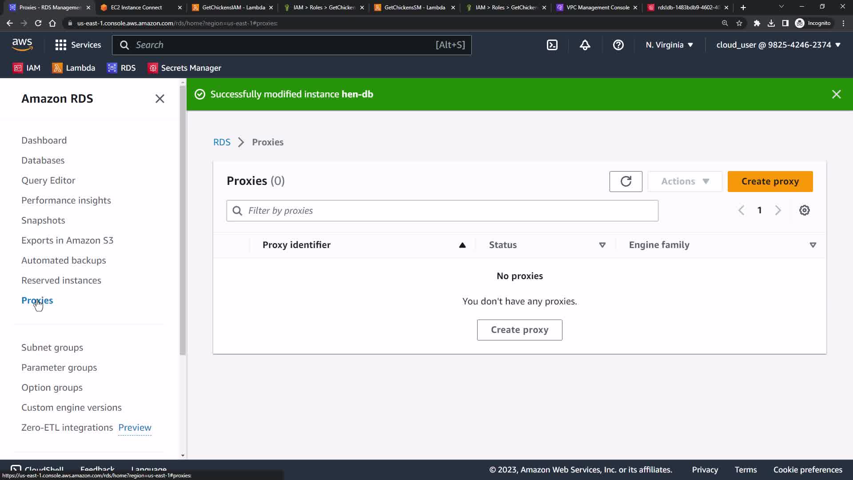This screenshot has width=853, height=480.
Task: Open table preferences gear icon
Action: point(804,210)
